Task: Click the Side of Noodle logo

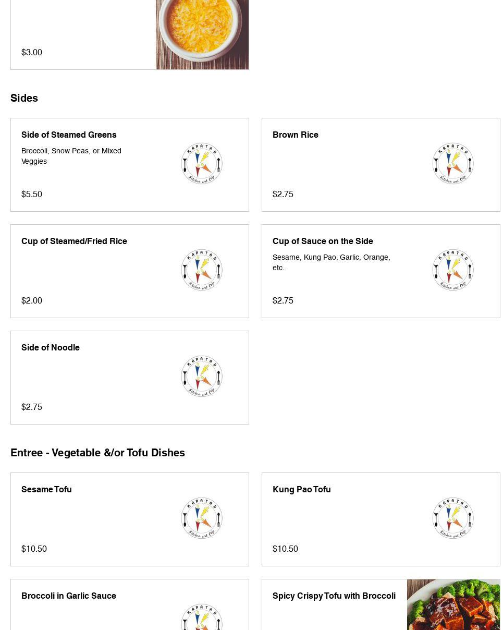Action: coord(202,377)
